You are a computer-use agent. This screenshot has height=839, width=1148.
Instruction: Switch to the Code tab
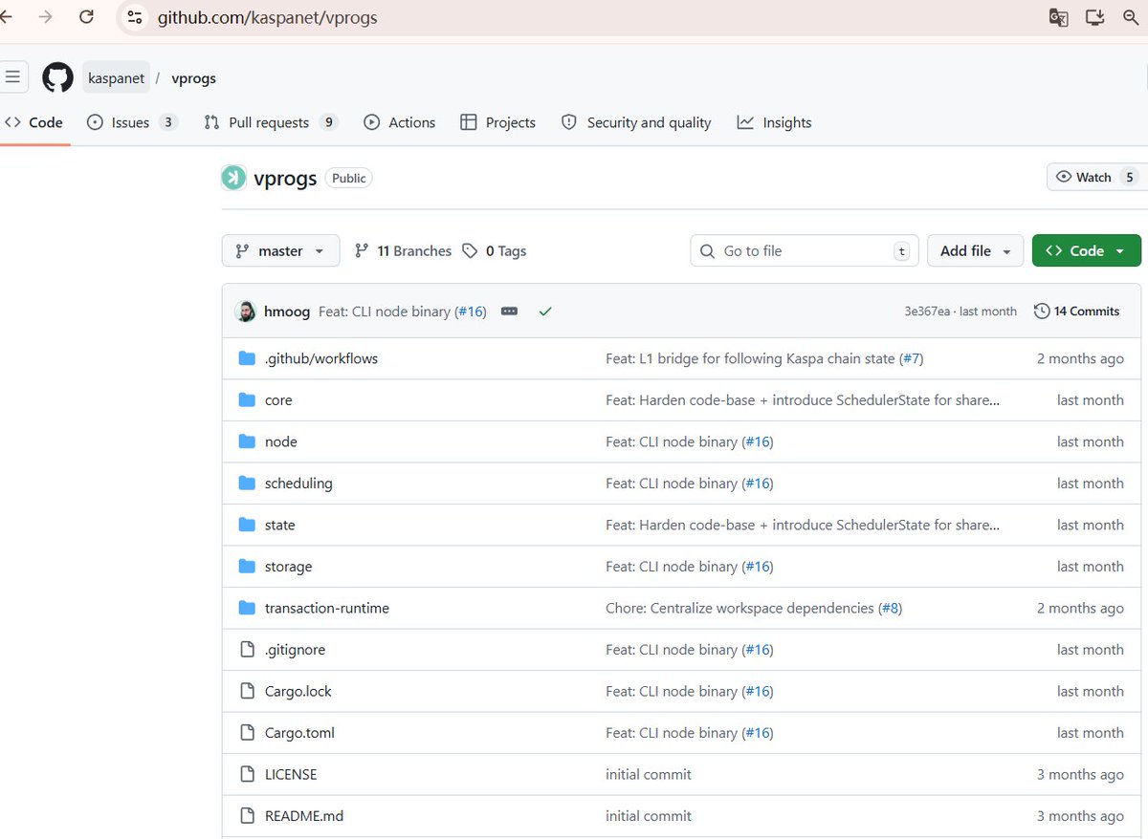33,122
